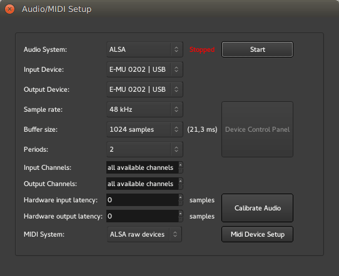The height and width of the screenshot is (276, 339).
Task: Click the Device Control Panel button
Action: click(257, 129)
